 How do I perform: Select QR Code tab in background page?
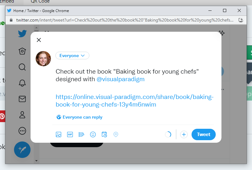pos(40,2)
